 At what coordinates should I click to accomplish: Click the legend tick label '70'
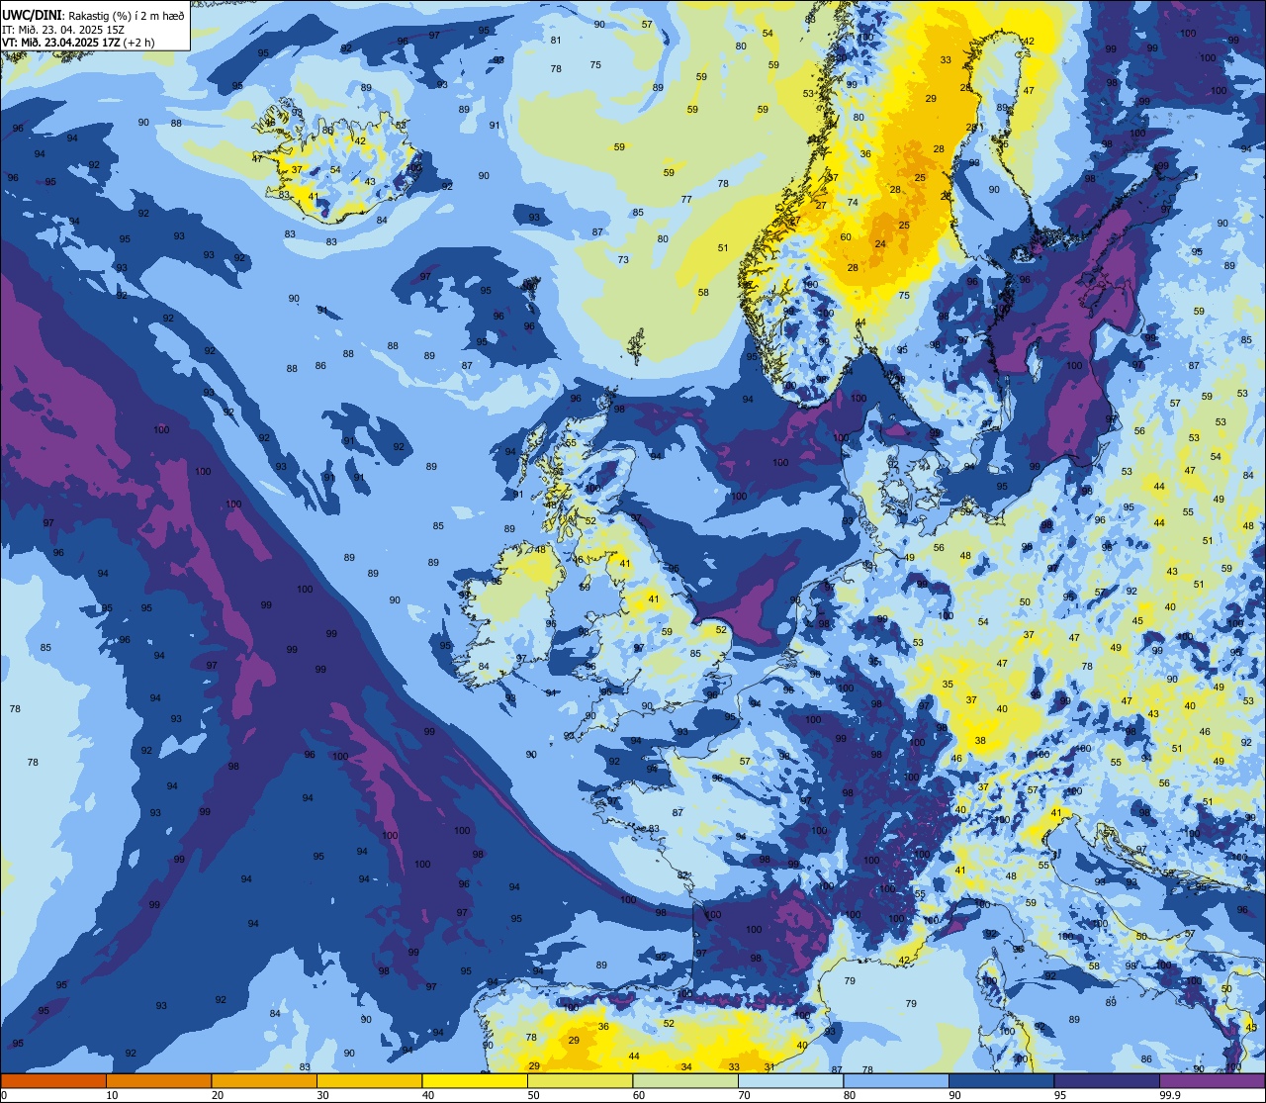tap(744, 1095)
